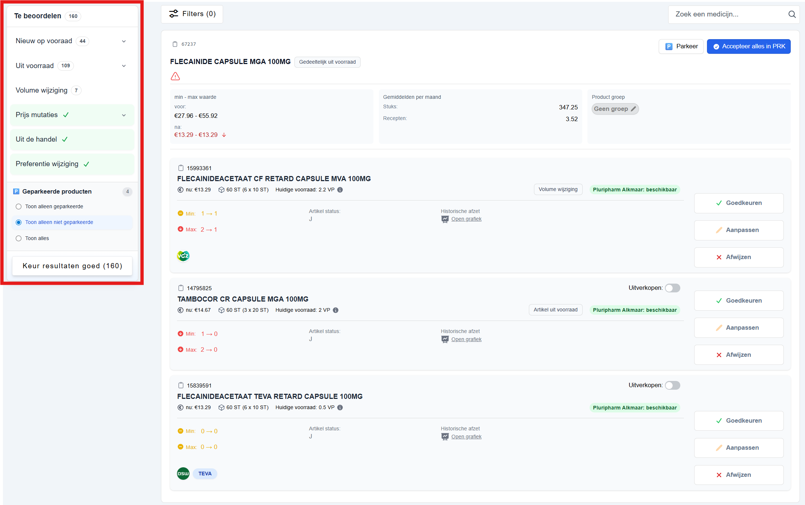Click the red down arrow after €13.29 - €13.29
The height and width of the screenshot is (505, 805).
pos(224,135)
